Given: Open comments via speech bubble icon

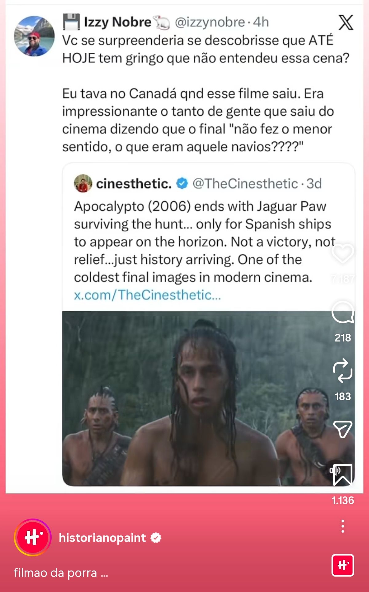Looking at the screenshot, I should [x=343, y=312].
